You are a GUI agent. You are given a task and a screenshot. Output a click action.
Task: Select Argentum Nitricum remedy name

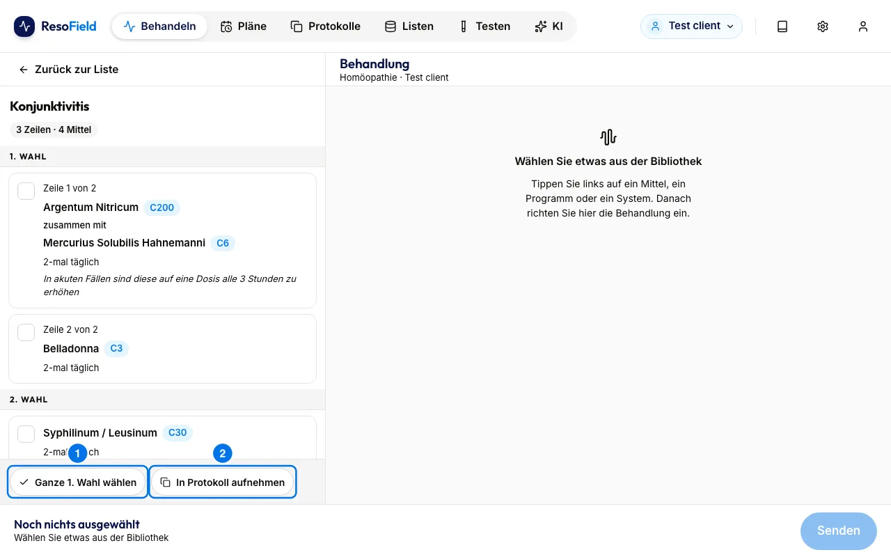tap(90, 207)
